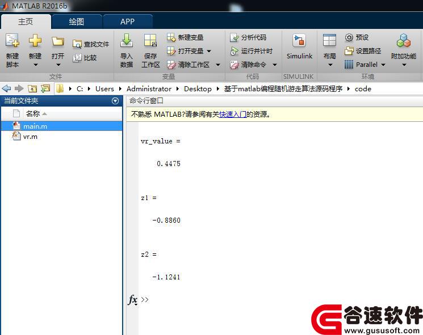Launch Simulink from the ribbon
Screen dimensions: 423x335
click(x=299, y=46)
